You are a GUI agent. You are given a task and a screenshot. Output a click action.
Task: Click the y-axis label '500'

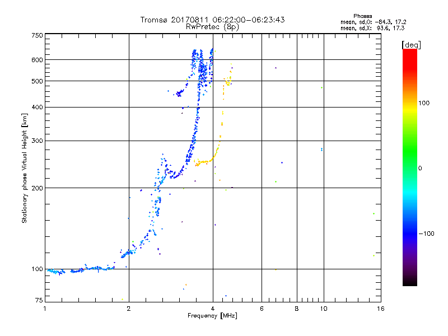click(x=37, y=81)
